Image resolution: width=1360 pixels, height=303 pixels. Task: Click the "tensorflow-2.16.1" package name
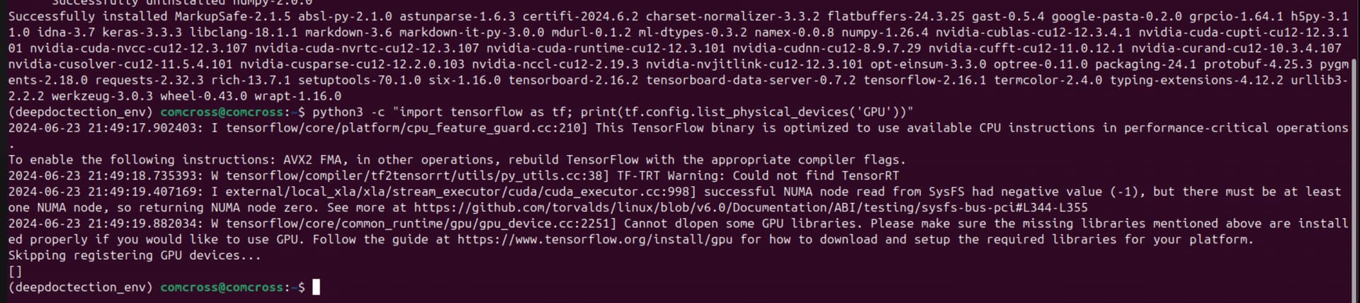tap(924, 80)
